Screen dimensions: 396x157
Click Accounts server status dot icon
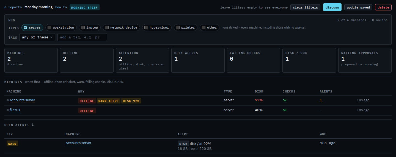tap(8, 100)
